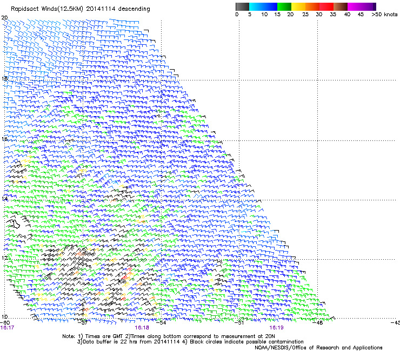400x351 pixels.
Task: Click the NOAA/NESDIS Office of Research credit
Action: (318, 347)
